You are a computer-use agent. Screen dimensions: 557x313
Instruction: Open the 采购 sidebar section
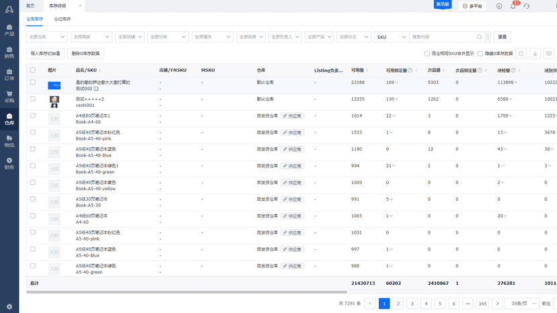point(9,97)
